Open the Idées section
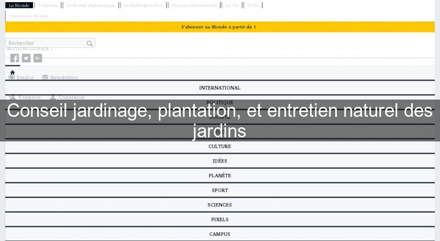This screenshot has width=440, height=241. (219, 161)
